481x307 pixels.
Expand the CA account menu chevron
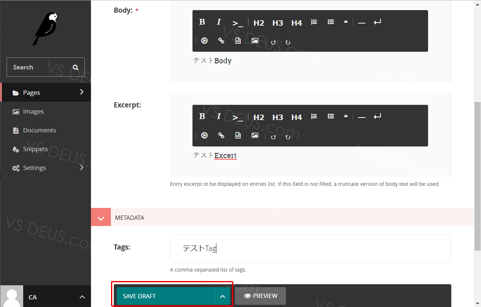point(82,297)
